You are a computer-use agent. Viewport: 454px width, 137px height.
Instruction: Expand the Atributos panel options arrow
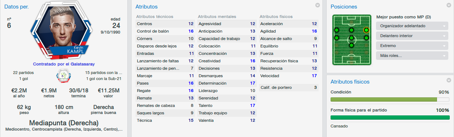click(x=317, y=5)
